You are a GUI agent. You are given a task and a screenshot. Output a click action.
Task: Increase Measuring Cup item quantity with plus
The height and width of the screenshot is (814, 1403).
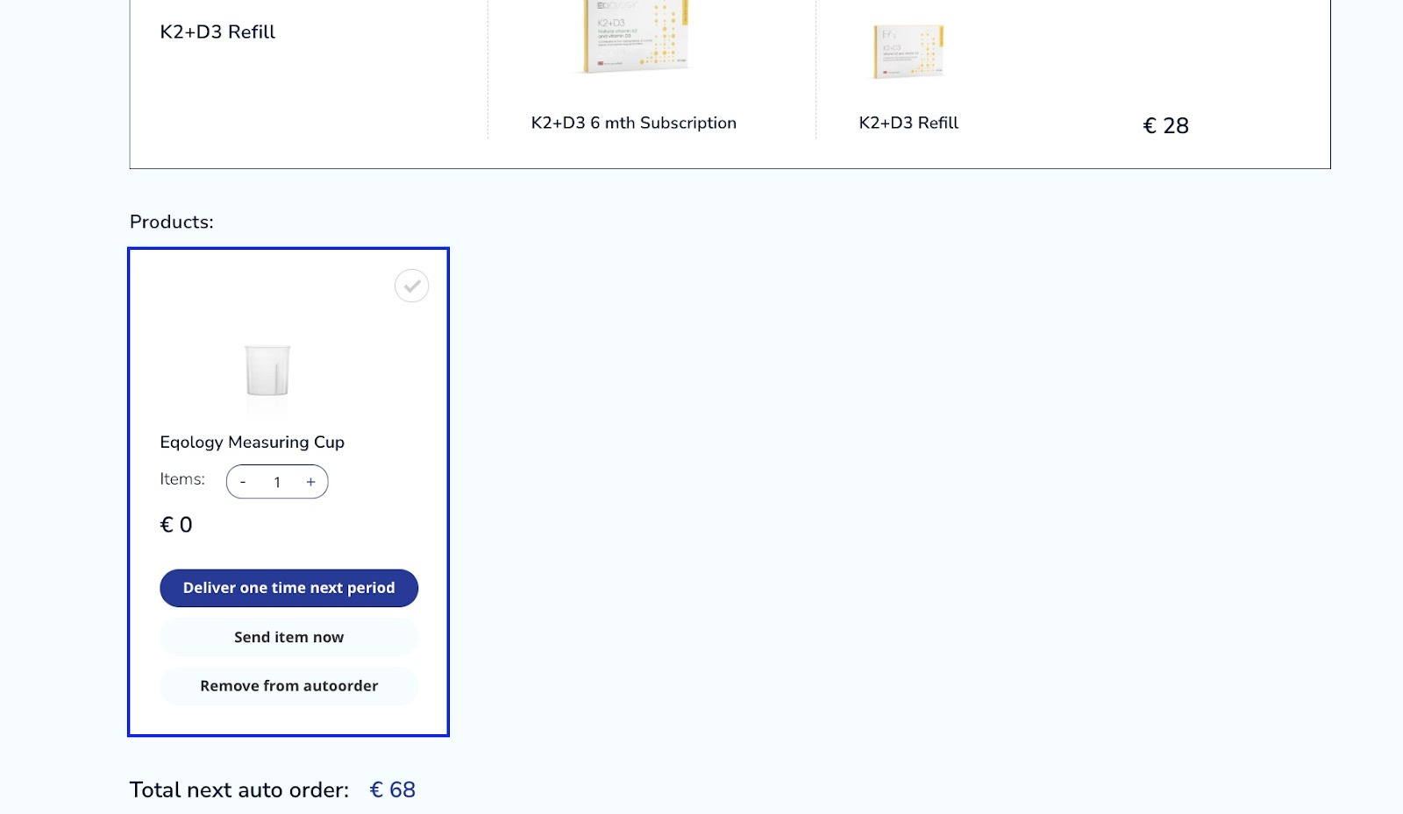pyautogui.click(x=310, y=482)
